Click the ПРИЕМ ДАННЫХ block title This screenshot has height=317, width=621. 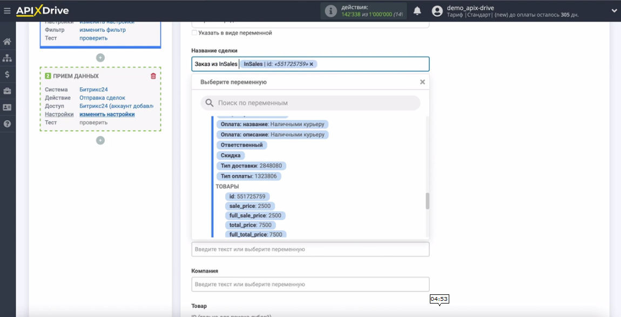click(76, 76)
